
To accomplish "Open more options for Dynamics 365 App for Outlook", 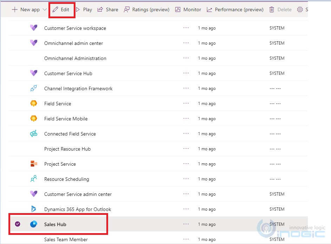I will [x=186, y=209].
